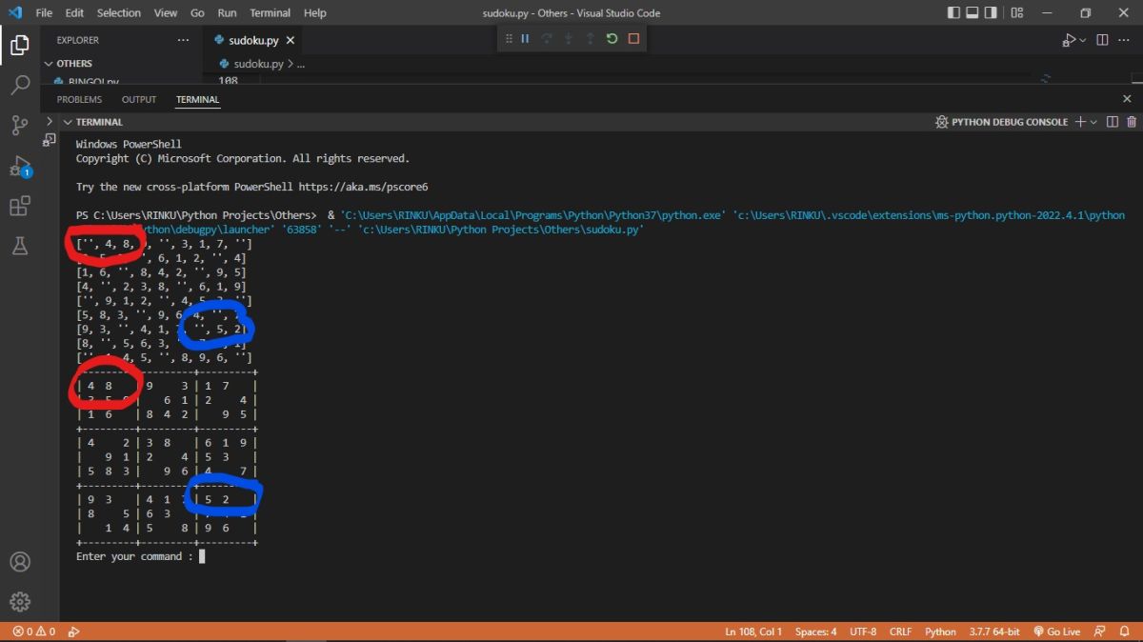Open run options dropdown arrow
This screenshot has width=1143, height=642.
point(1084,40)
